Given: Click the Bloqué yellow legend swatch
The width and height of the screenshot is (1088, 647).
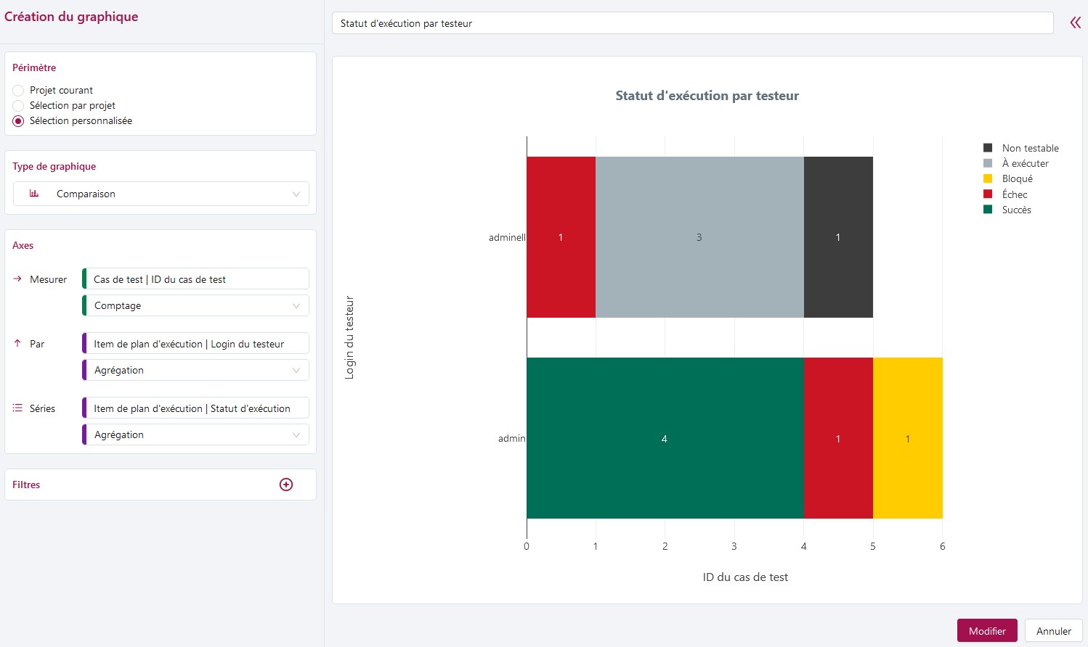Looking at the screenshot, I should point(988,178).
